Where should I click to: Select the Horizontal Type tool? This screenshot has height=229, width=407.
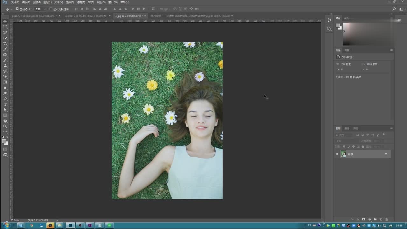tap(5, 104)
